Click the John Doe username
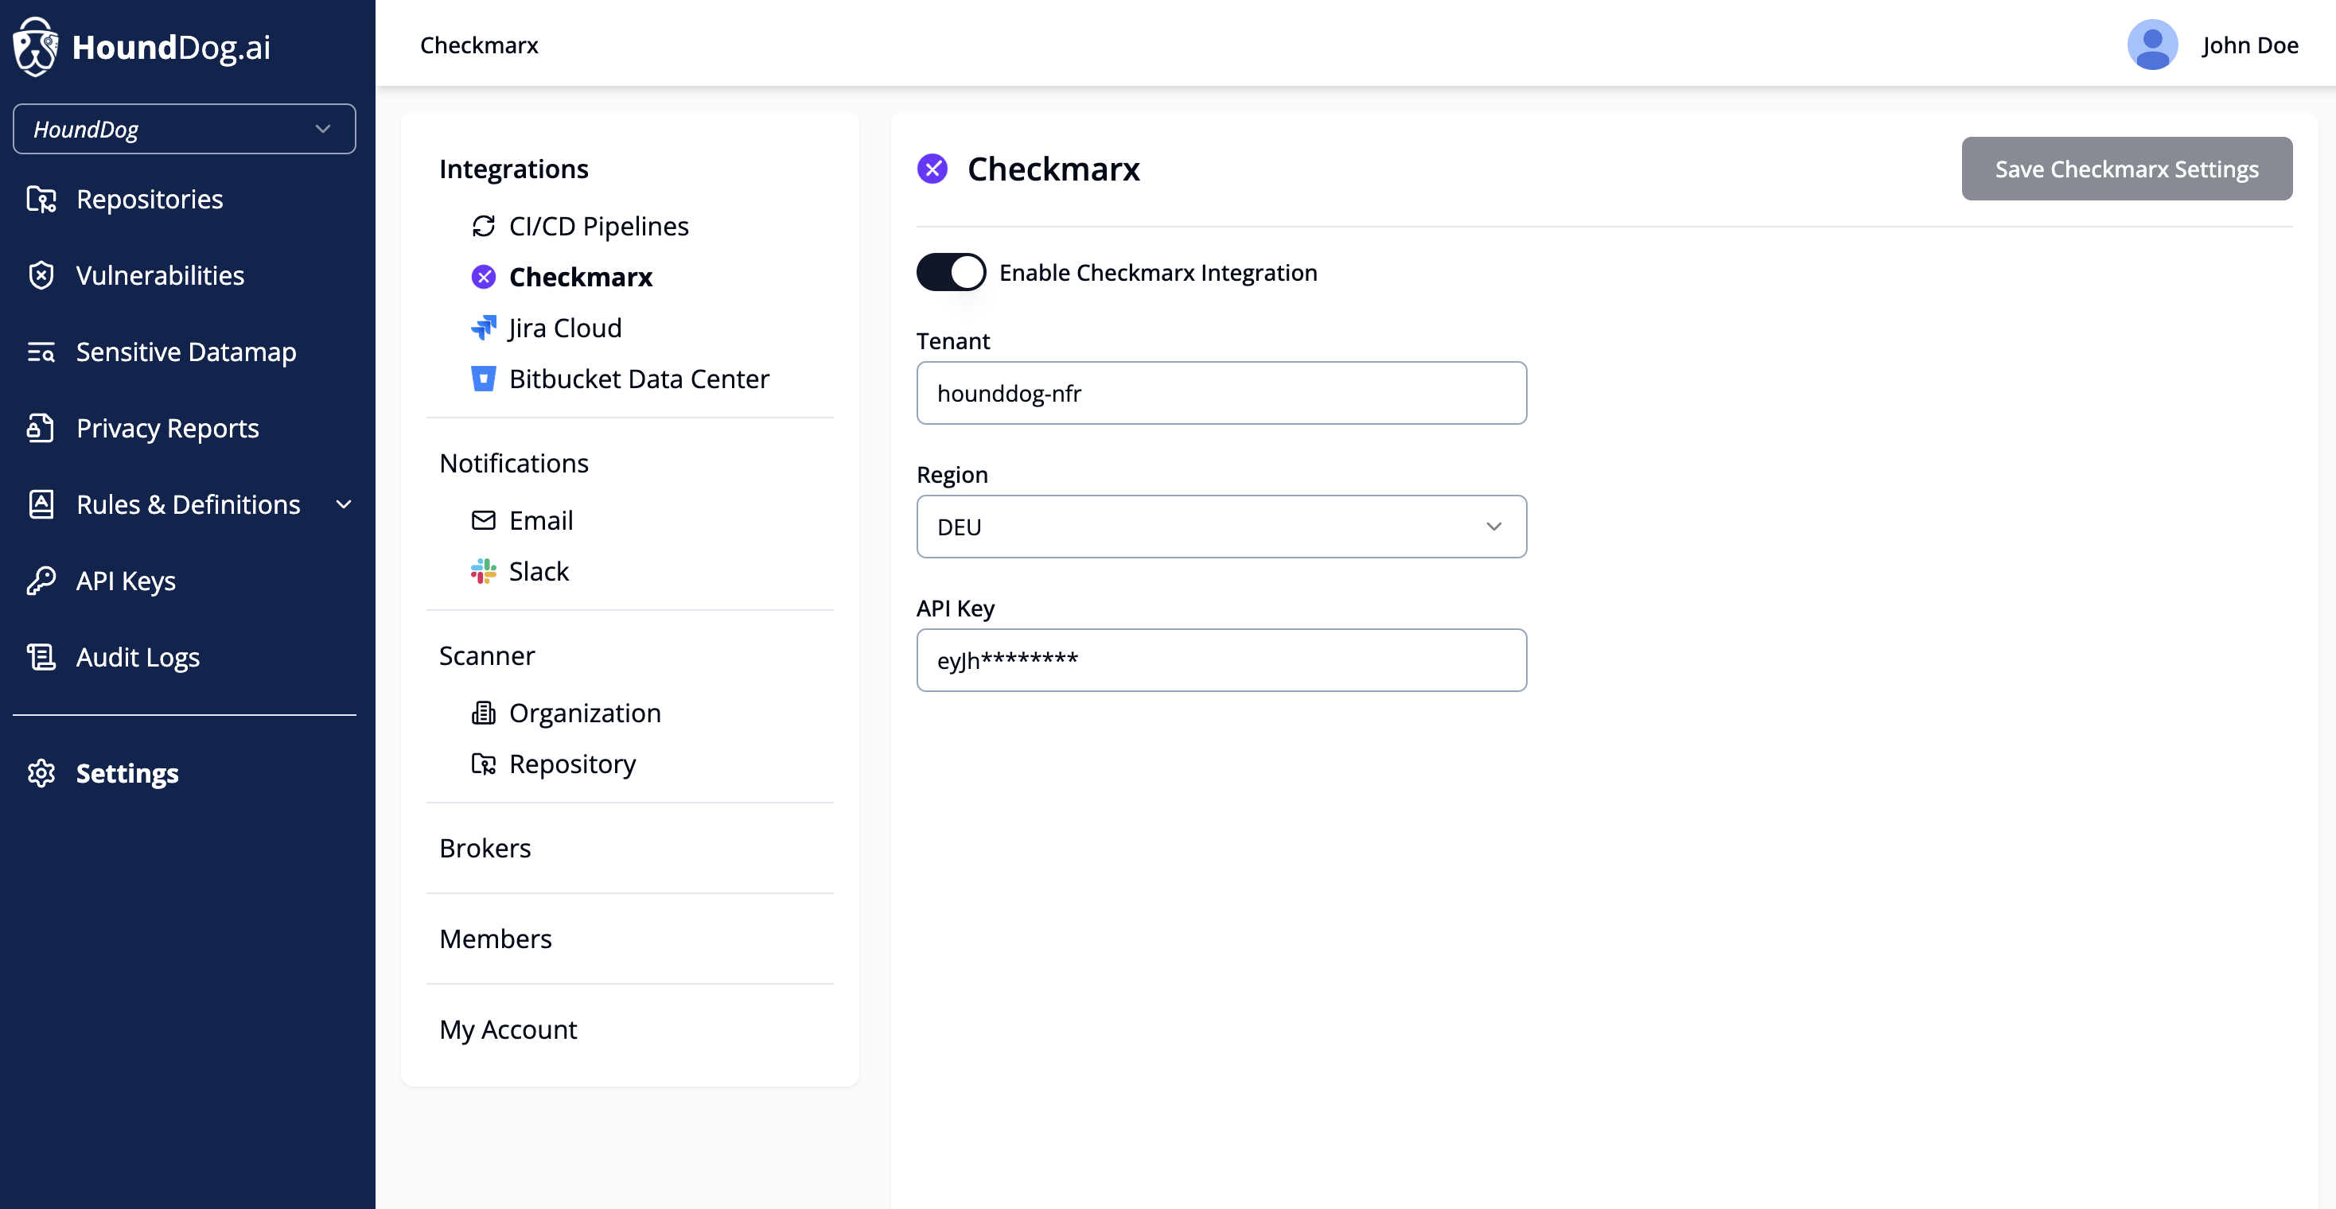 pos(2250,45)
